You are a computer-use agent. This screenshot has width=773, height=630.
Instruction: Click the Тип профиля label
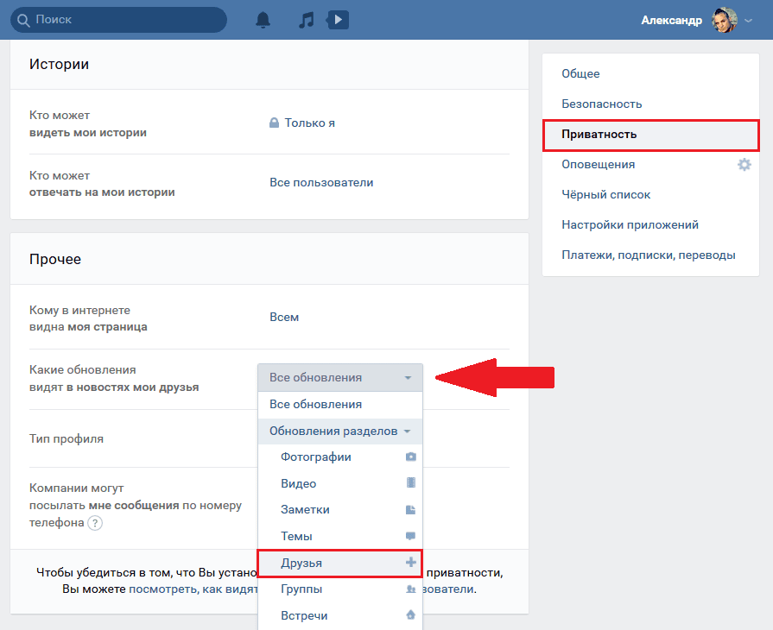tap(67, 439)
